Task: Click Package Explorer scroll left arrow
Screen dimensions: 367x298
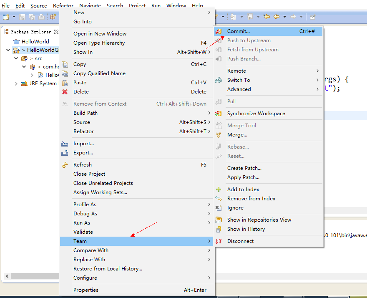Action: coord(7,276)
